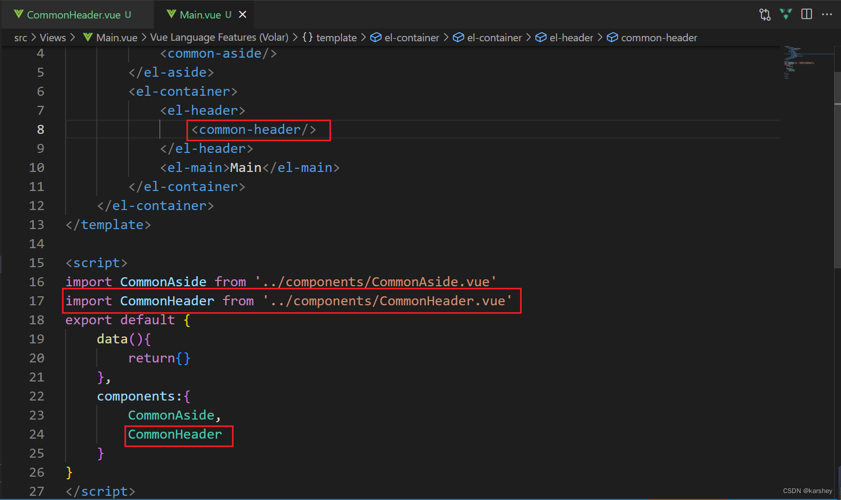This screenshot has height=500, width=841.
Task: Switch to the CommonHeader.vue tab
Action: click(74, 15)
